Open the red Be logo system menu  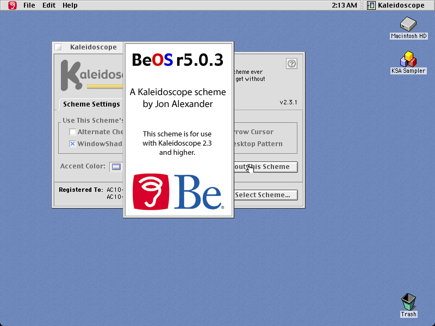tap(12, 5)
